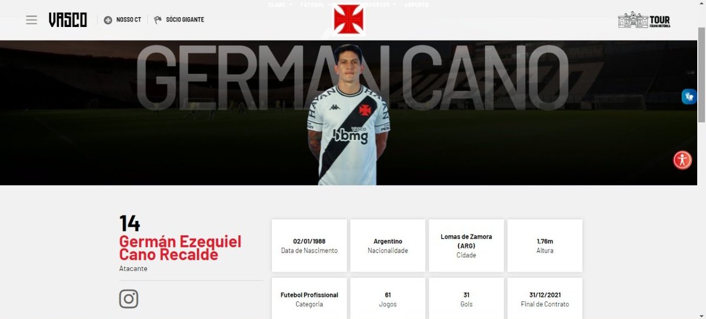This screenshot has width=706, height=319.
Task: Click the flag icon beside Sócio Gigante
Action: tap(158, 20)
